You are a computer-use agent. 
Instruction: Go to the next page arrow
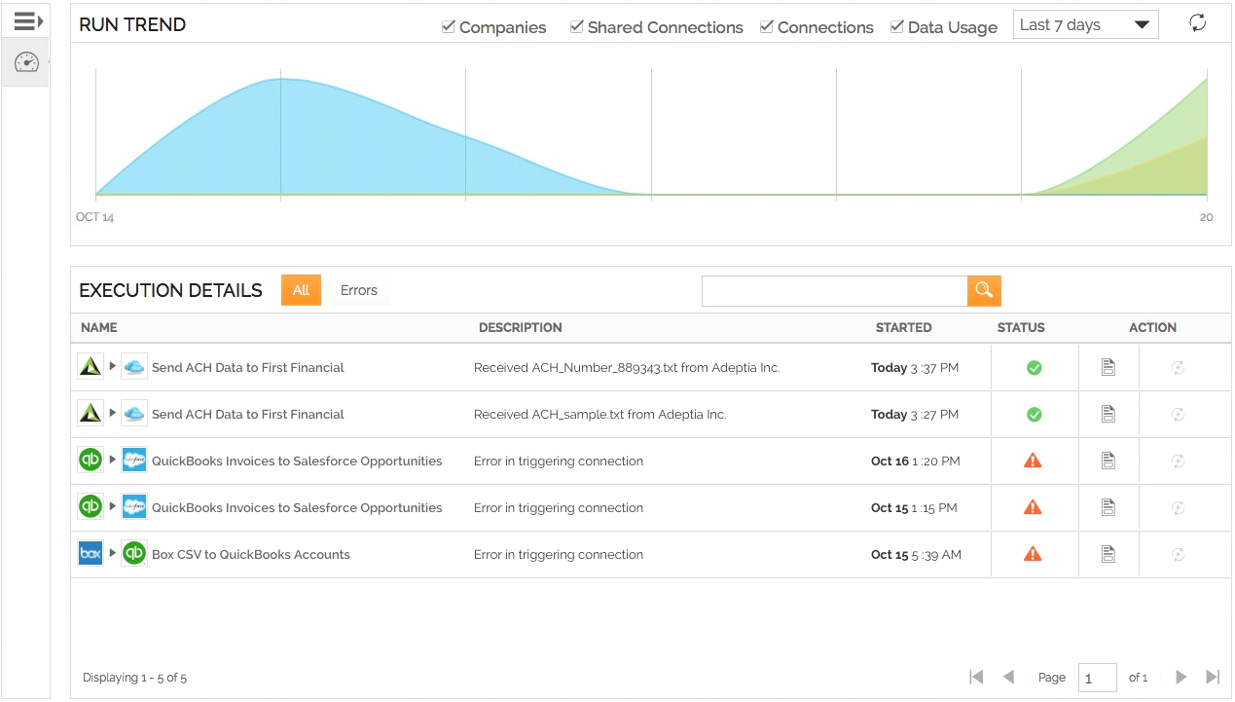tap(1181, 677)
